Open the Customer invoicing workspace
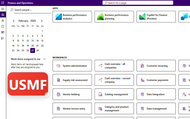 156,66
